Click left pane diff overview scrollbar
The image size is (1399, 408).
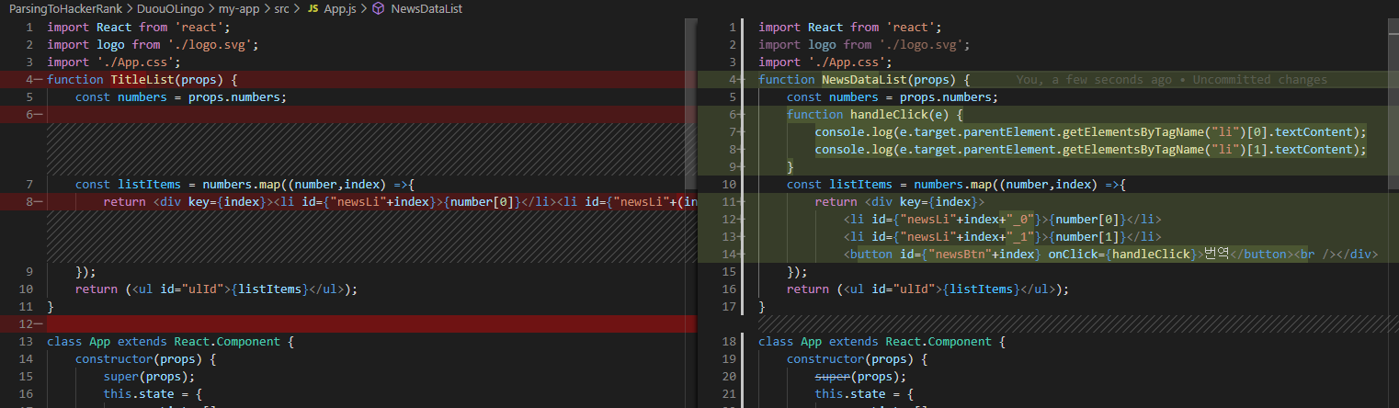(x=691, y=211)
